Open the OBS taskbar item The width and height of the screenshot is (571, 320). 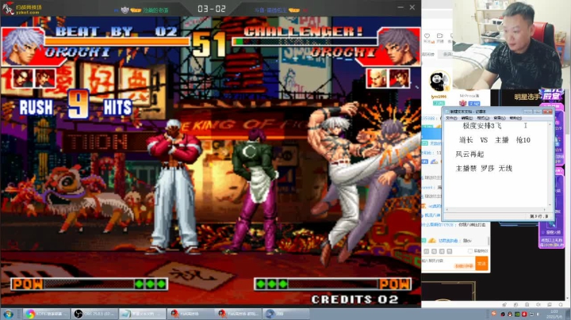tap(94, 314)
